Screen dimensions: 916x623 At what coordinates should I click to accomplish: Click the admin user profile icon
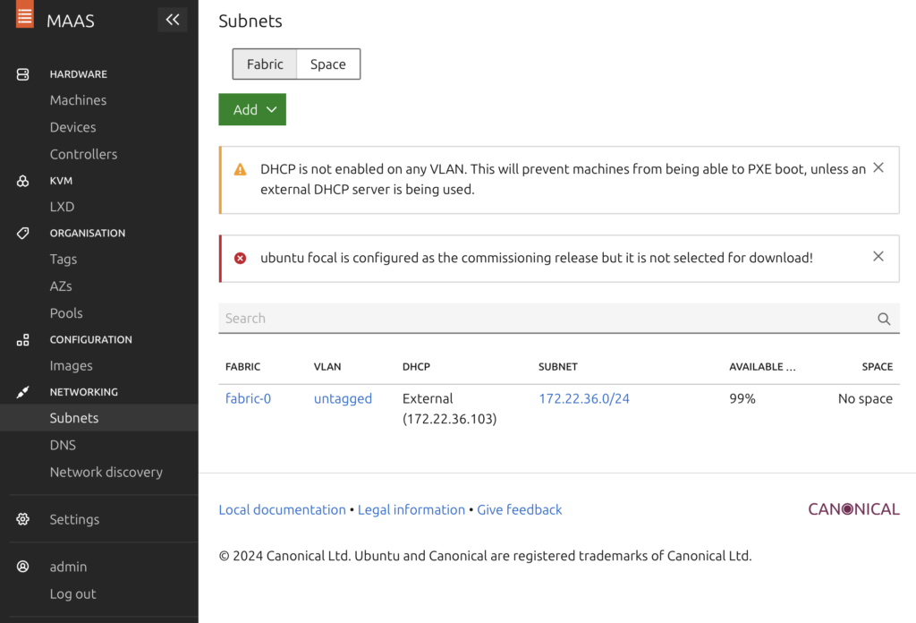click(x=22, y=567)
